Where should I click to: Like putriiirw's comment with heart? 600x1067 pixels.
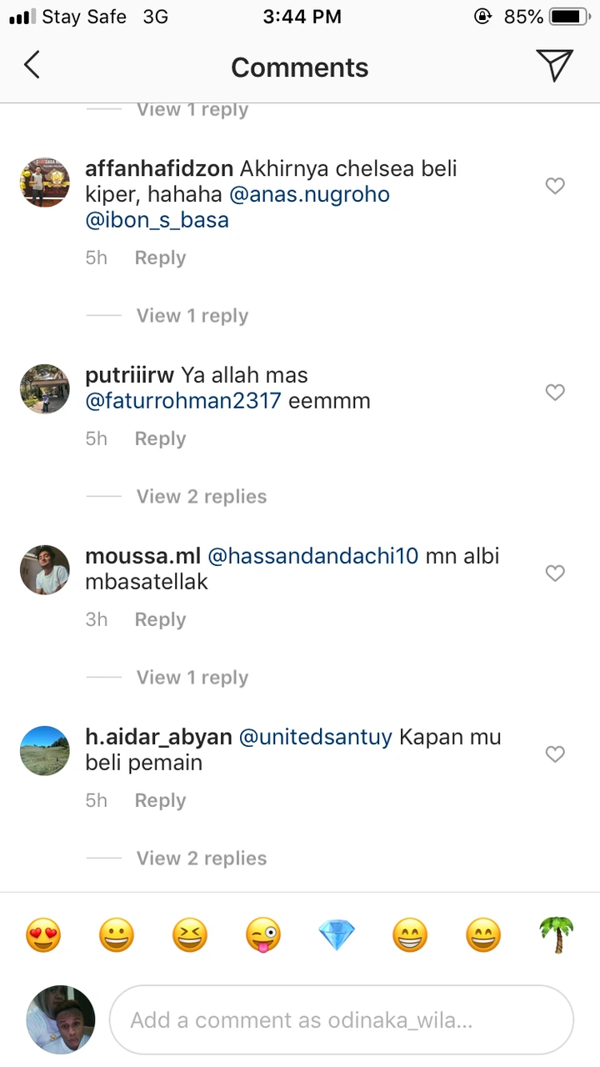pos(555,392)
